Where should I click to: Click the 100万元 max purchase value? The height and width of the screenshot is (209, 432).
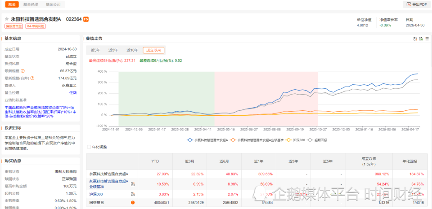(70, 186)
